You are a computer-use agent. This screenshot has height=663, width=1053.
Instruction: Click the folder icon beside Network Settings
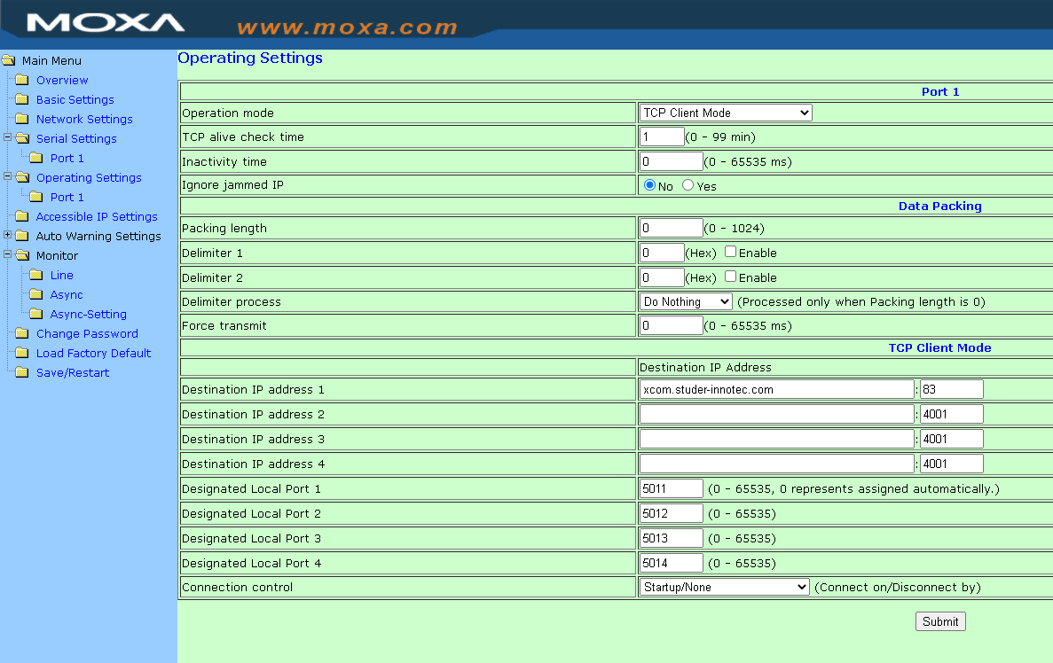[22, 119]
